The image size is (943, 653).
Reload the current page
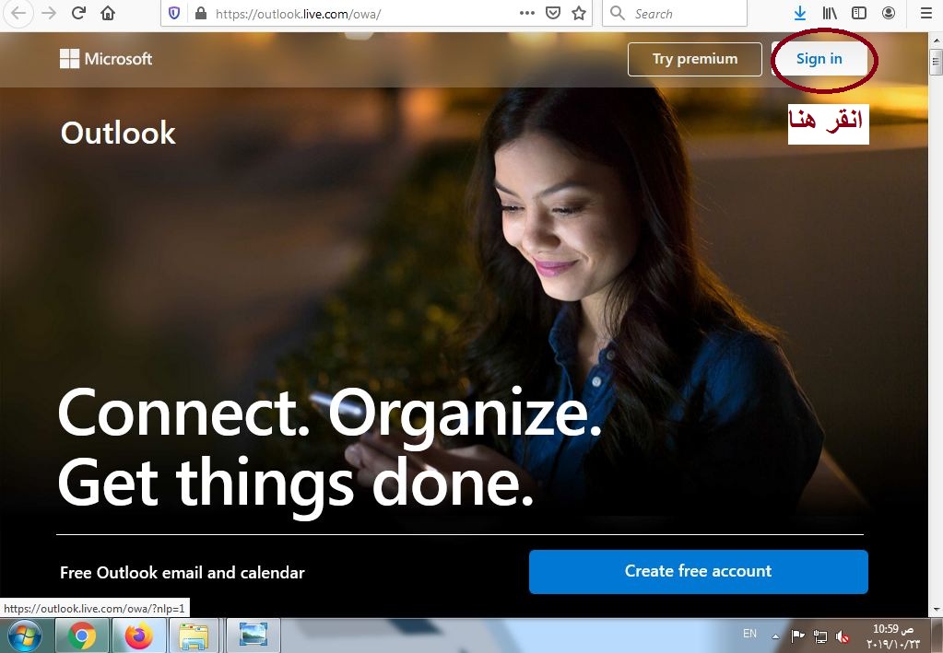pyautogui.click(x=78, y=14)
